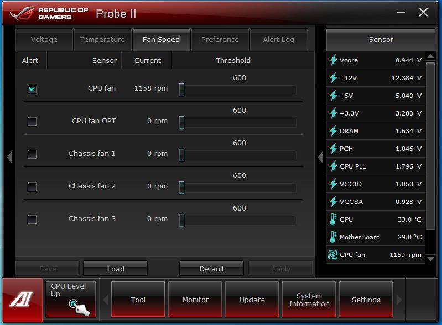Screen dimensions: 442x325
Task: Click the VCCIO bolt icon
Action: (334, 184)
